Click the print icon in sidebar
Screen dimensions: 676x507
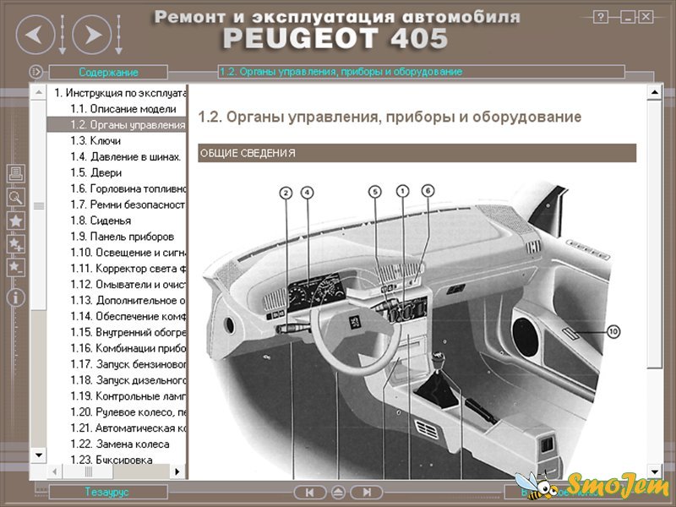click(16, 174)
